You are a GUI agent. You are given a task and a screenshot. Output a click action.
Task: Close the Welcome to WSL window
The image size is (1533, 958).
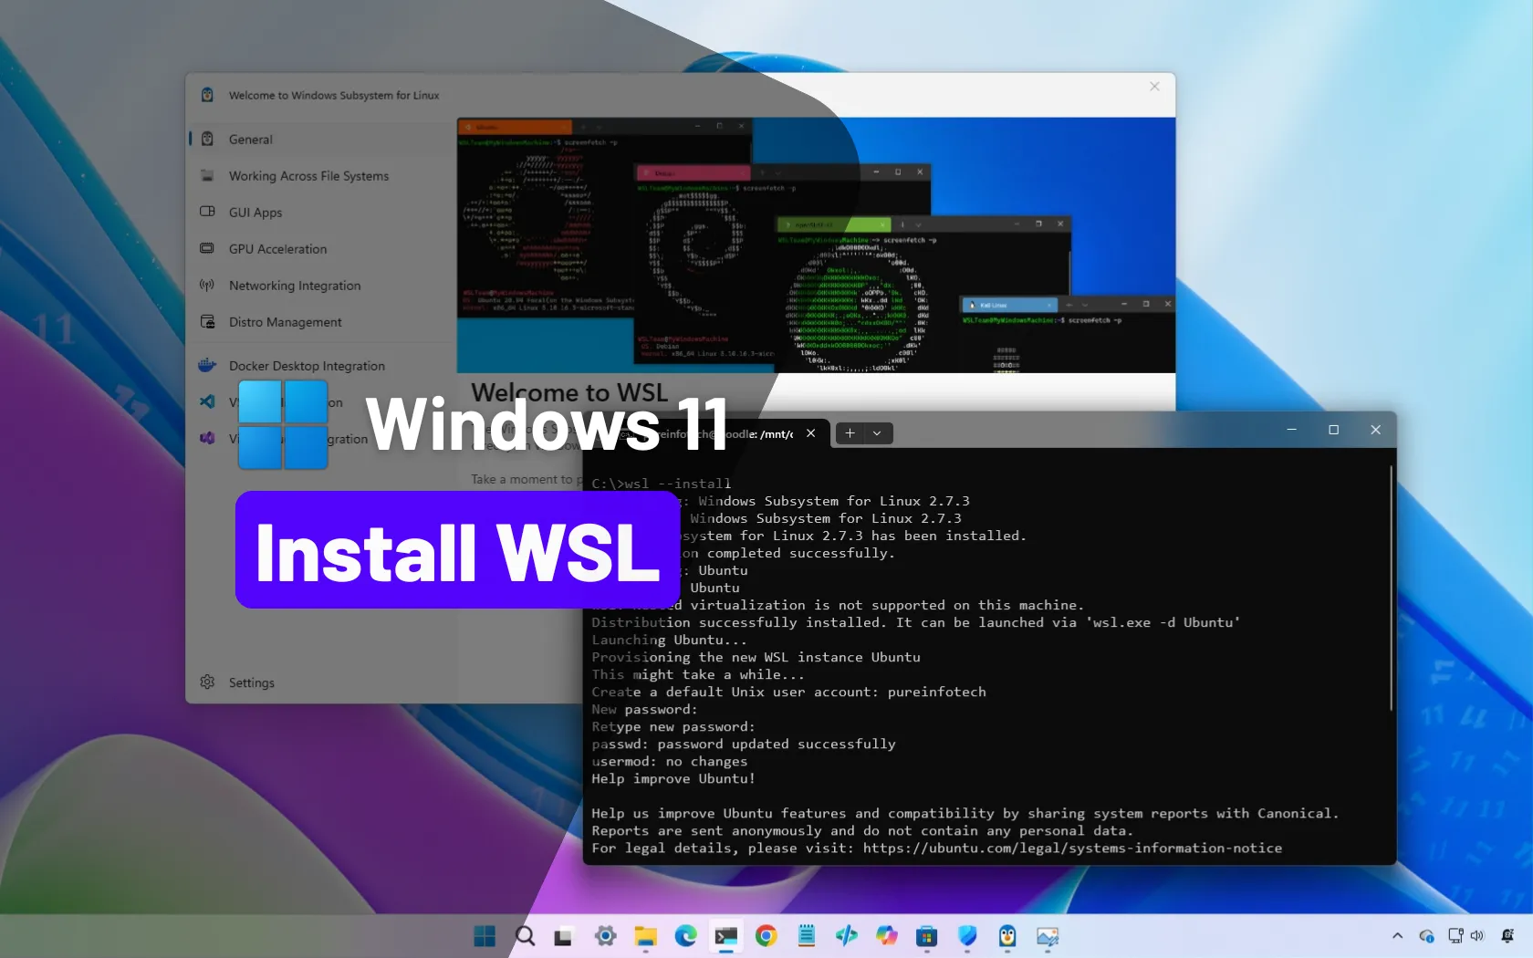point(1154,87)
